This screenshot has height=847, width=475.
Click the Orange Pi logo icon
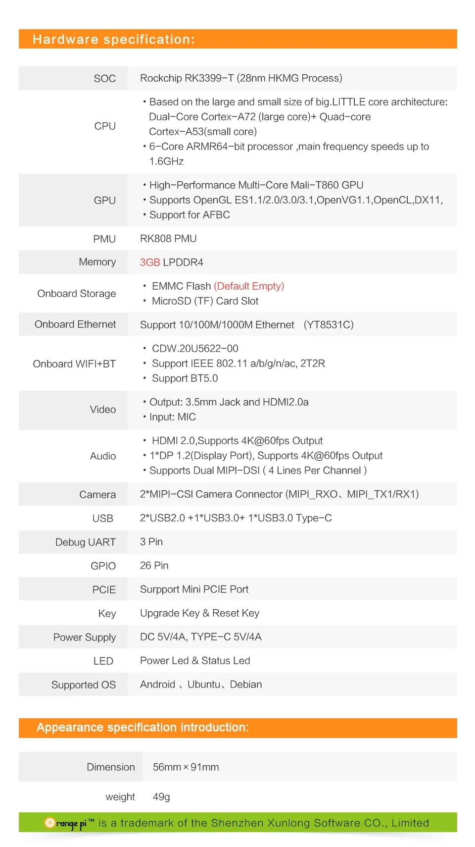(50, 823)
